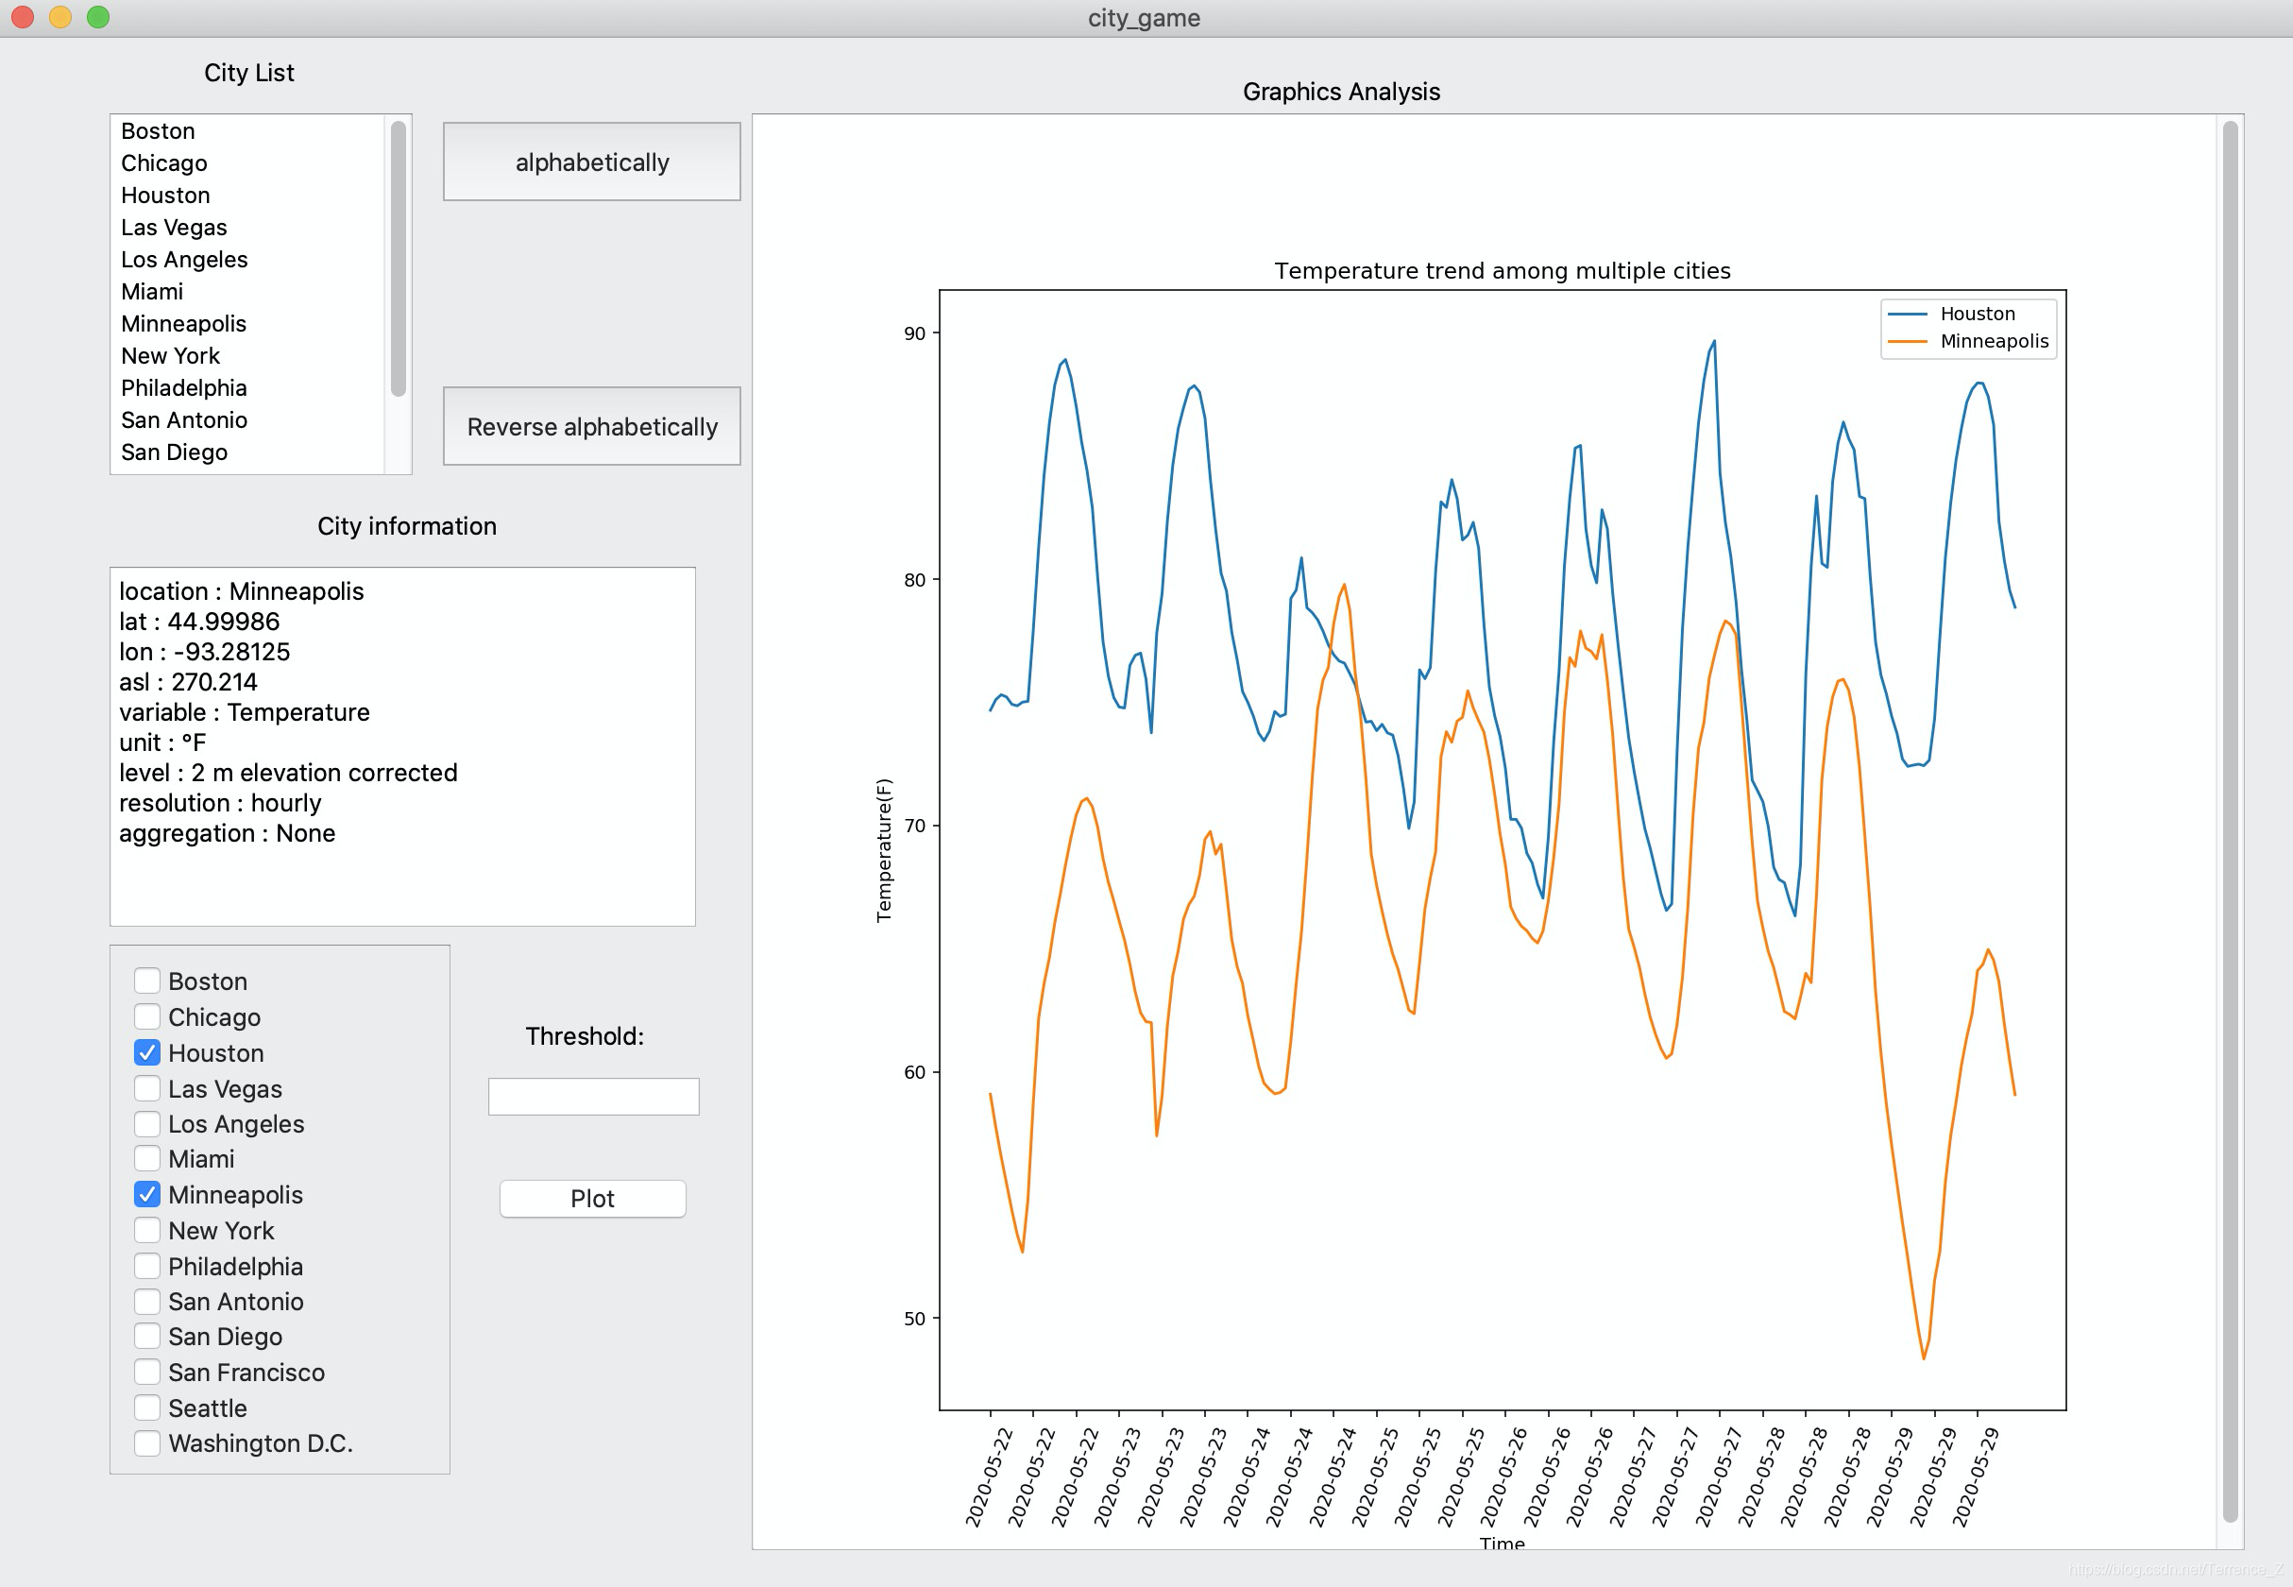Select Los Angeles in the City List
This screenshot has width=2293, height=1587.
[184, 260]
